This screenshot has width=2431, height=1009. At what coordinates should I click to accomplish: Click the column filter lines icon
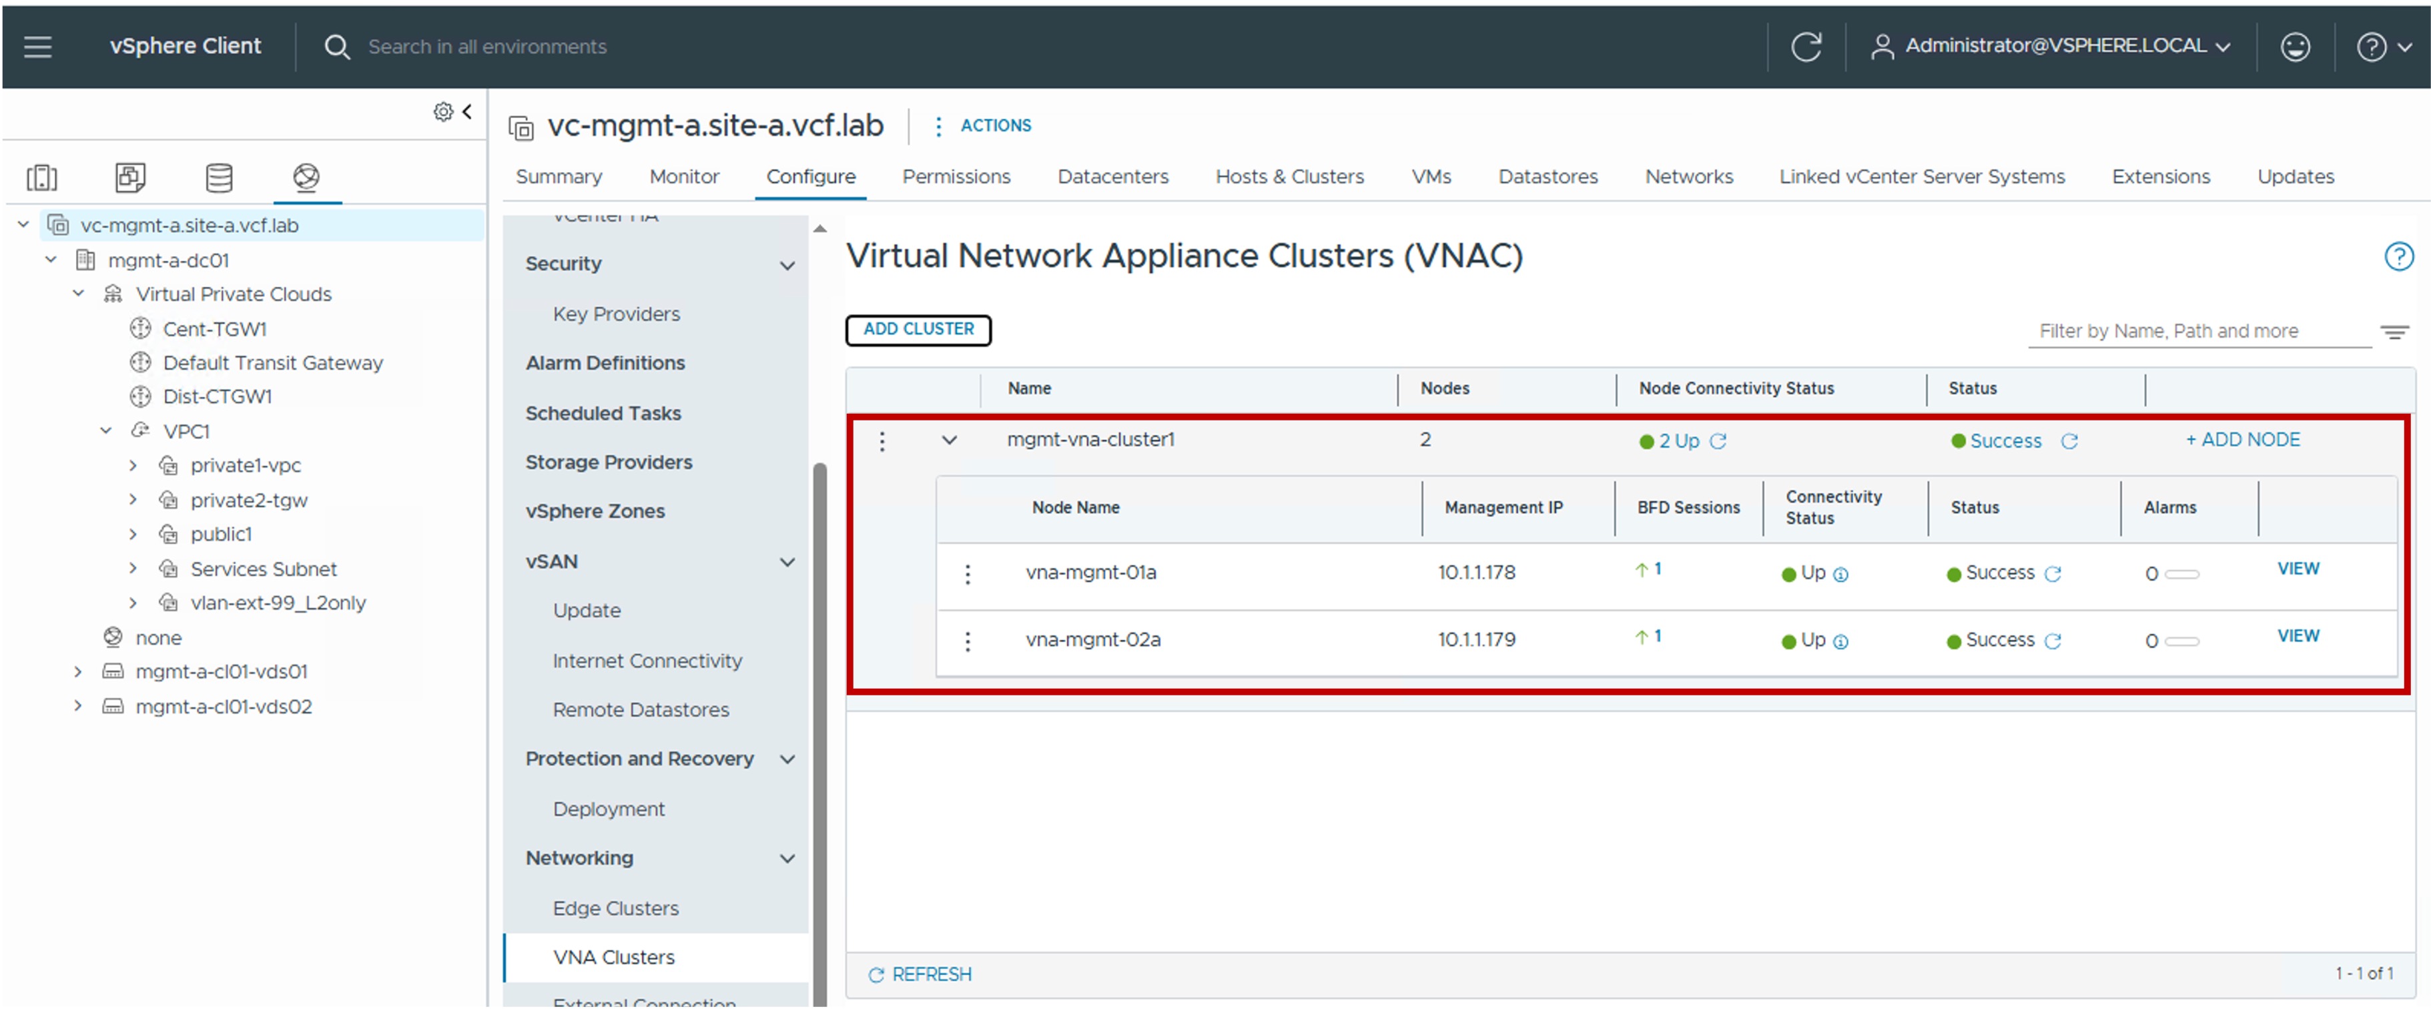[2394, 332]
